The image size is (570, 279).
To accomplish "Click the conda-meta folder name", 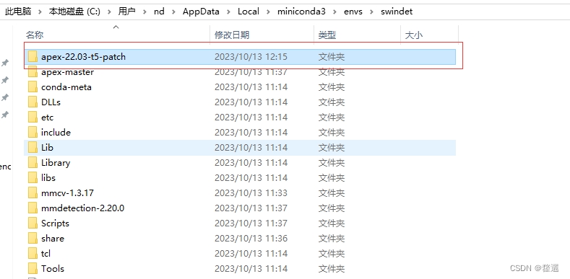I will click(66, 87).
